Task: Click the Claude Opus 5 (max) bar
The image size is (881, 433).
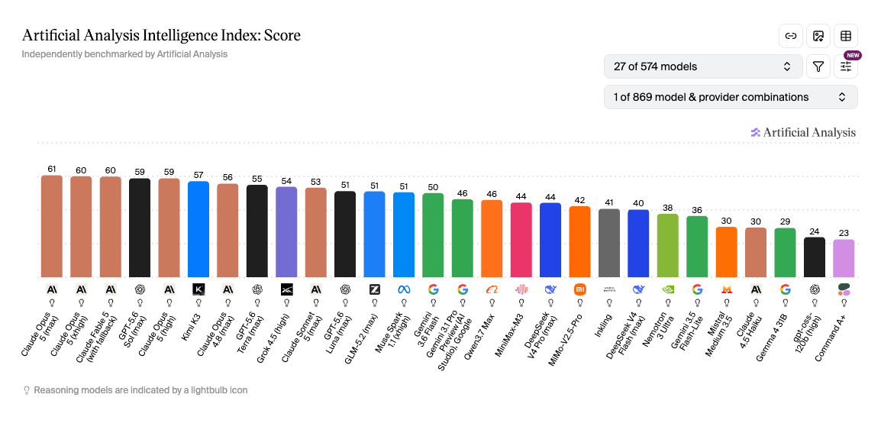Action: (52, 226)
